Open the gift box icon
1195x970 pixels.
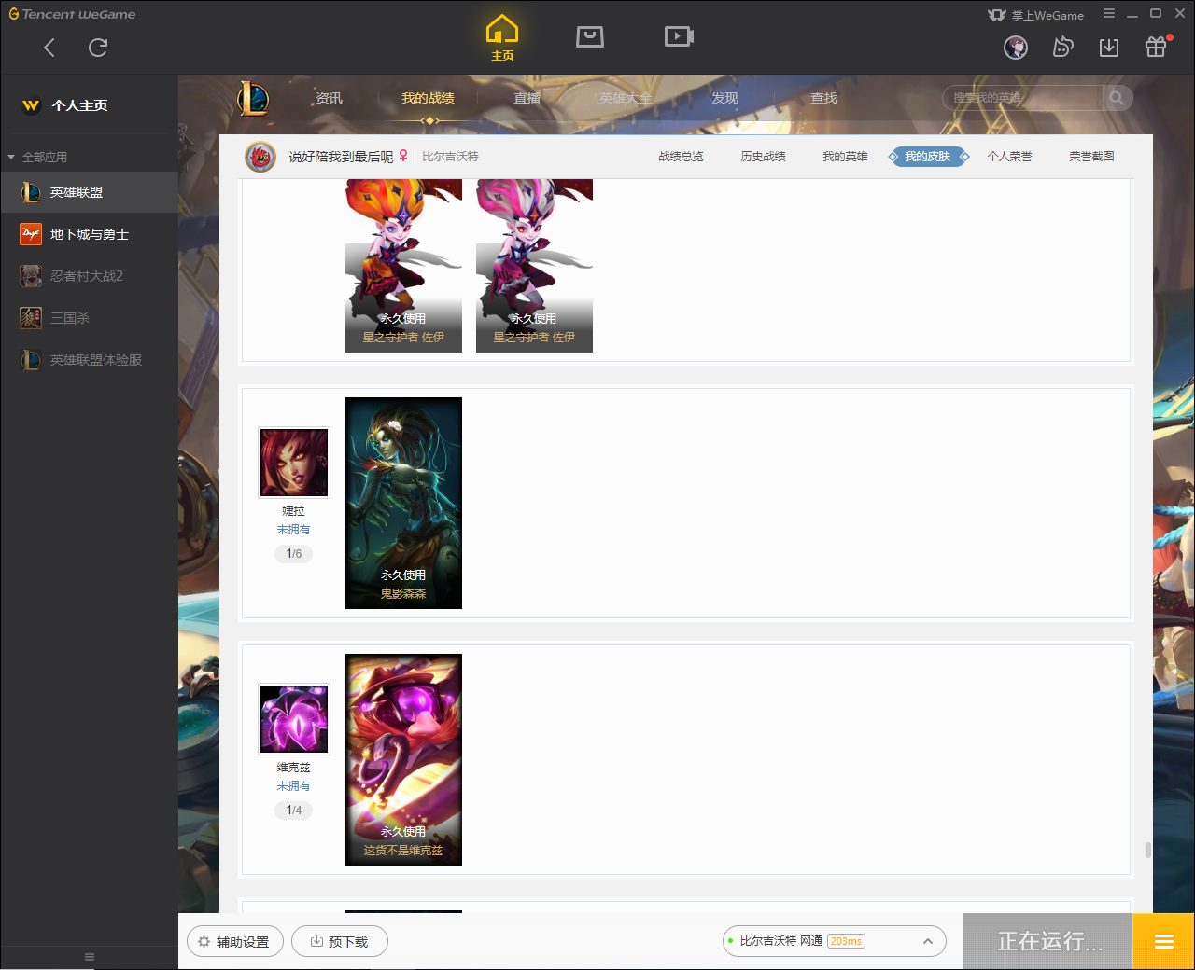point(1156,47)
